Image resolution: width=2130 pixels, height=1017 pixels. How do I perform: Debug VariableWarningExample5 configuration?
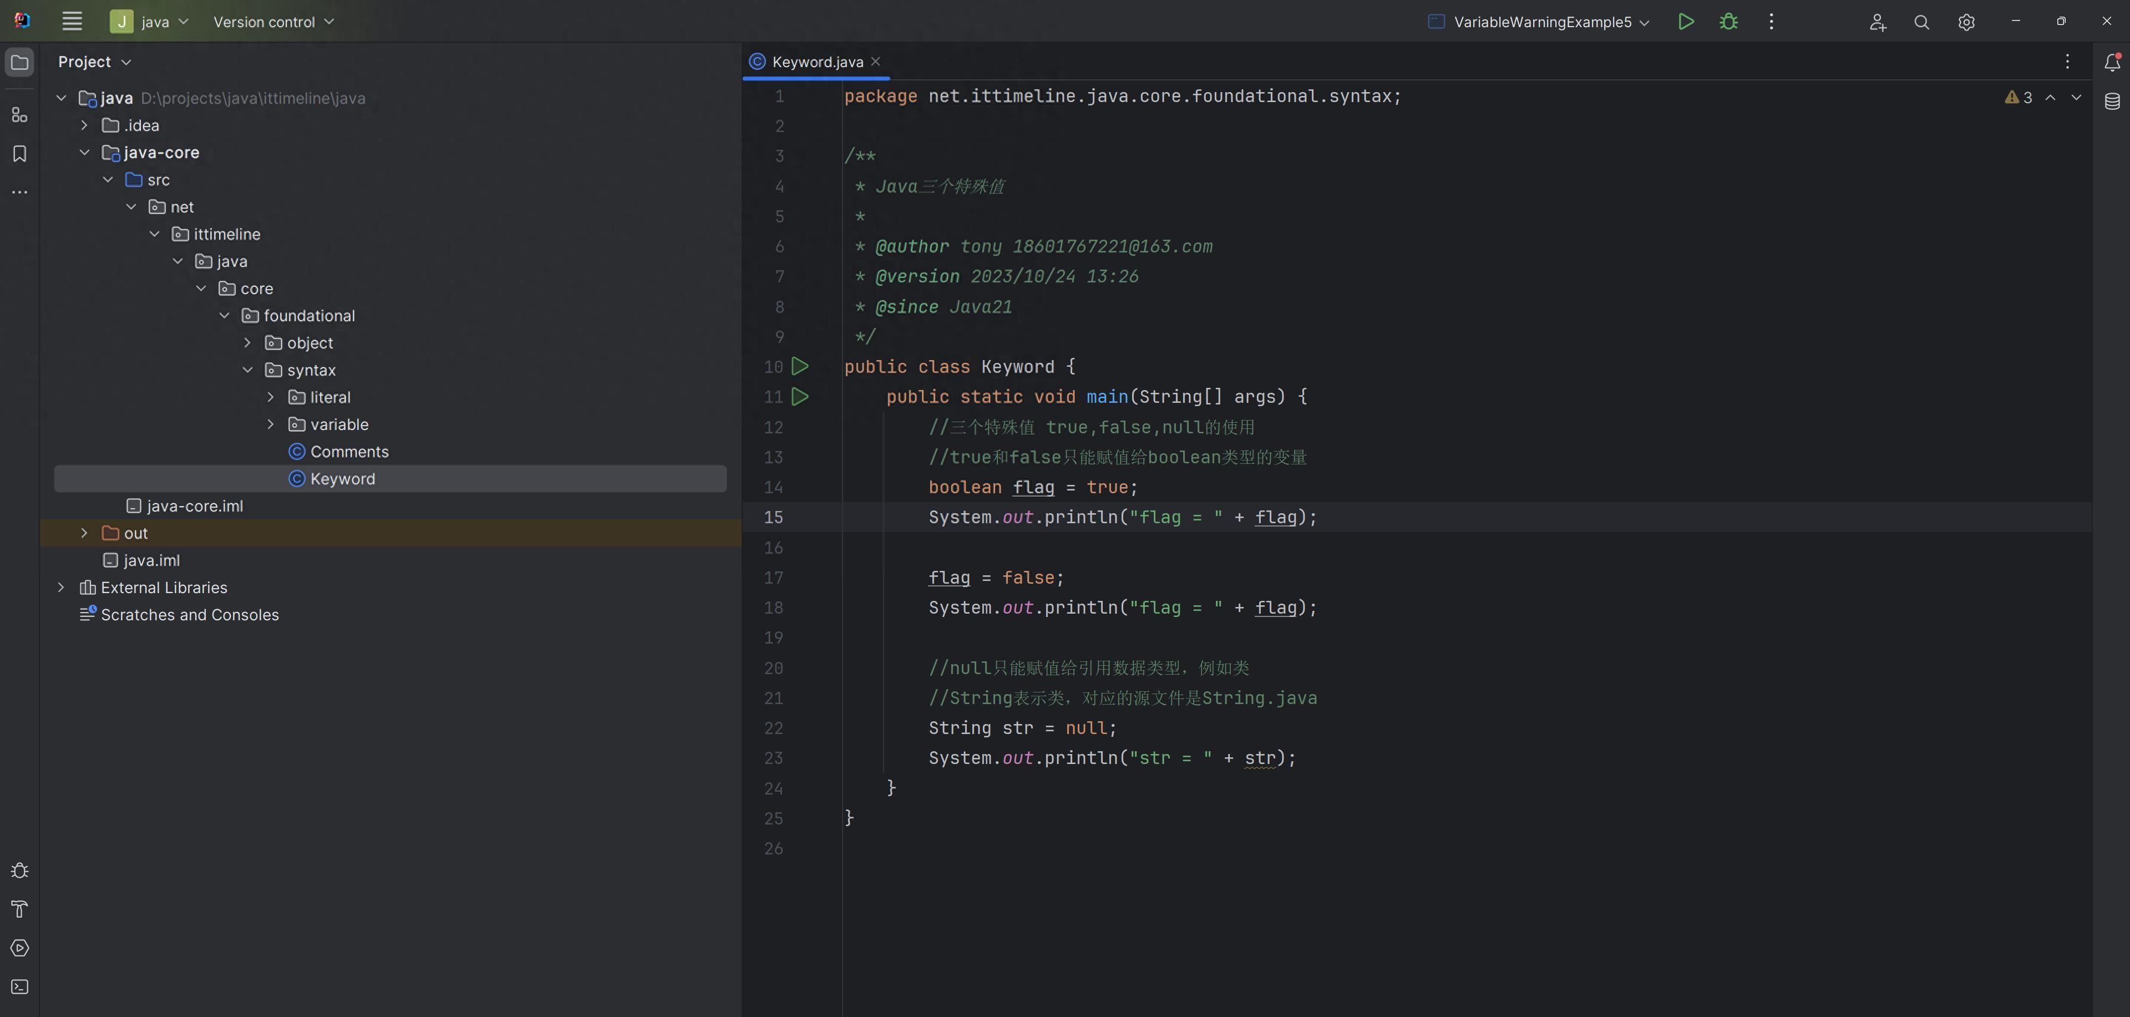tap(1728, 22)
